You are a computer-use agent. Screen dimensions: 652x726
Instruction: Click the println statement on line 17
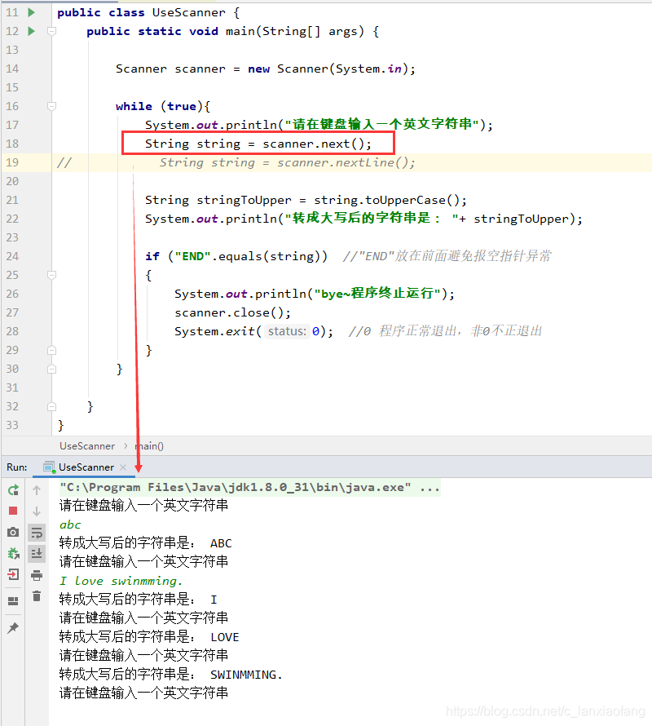(319, 125)
